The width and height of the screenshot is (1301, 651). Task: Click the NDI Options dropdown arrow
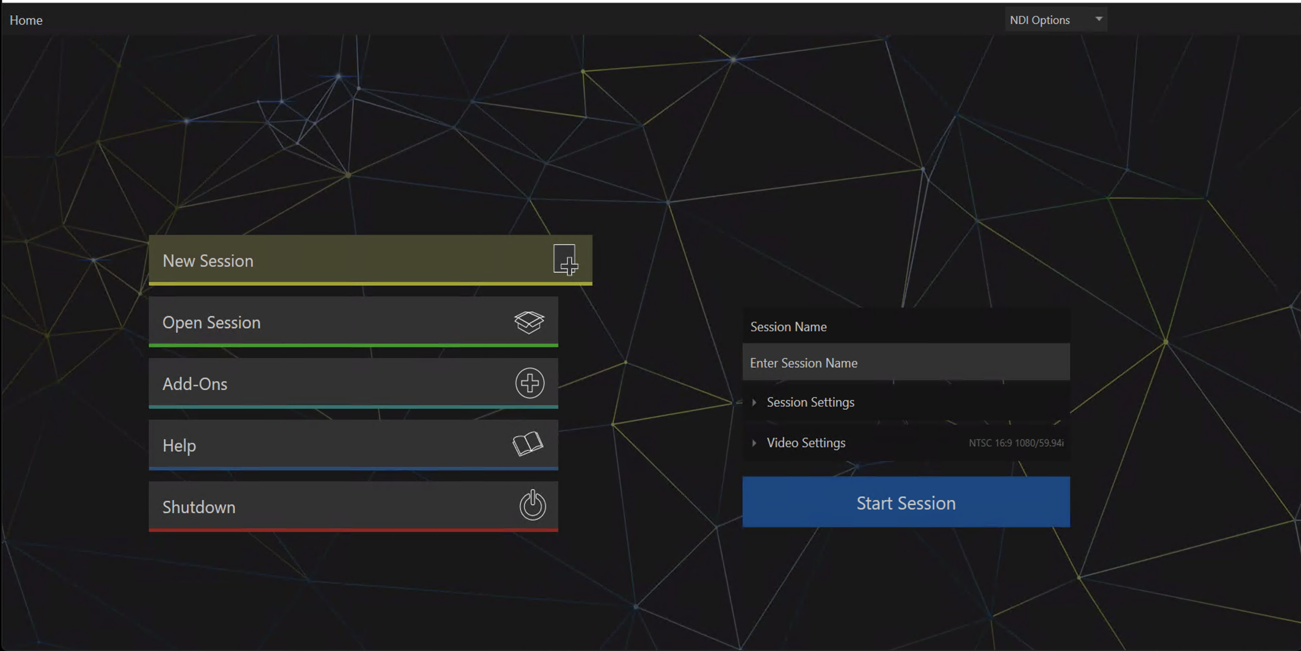click(1099, 19)
